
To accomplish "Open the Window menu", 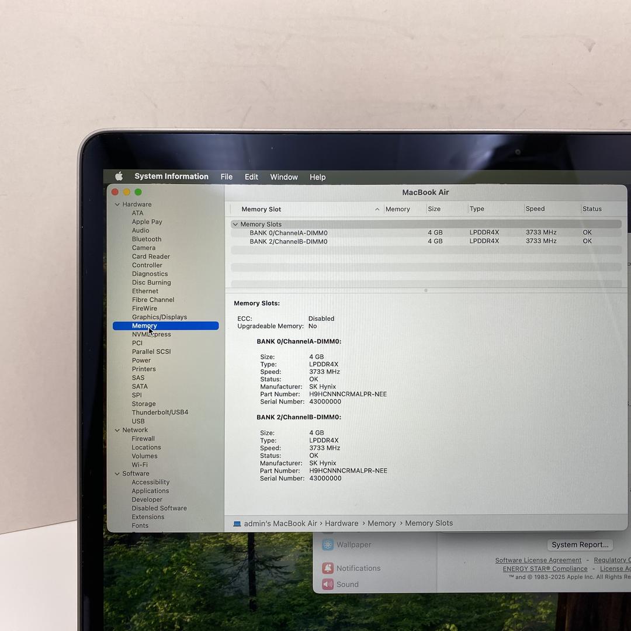I will pos(283,177).
